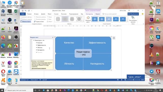
Task: Expand the Добавить фигуру dropdown arrow
Action: [x=33, y=17]
